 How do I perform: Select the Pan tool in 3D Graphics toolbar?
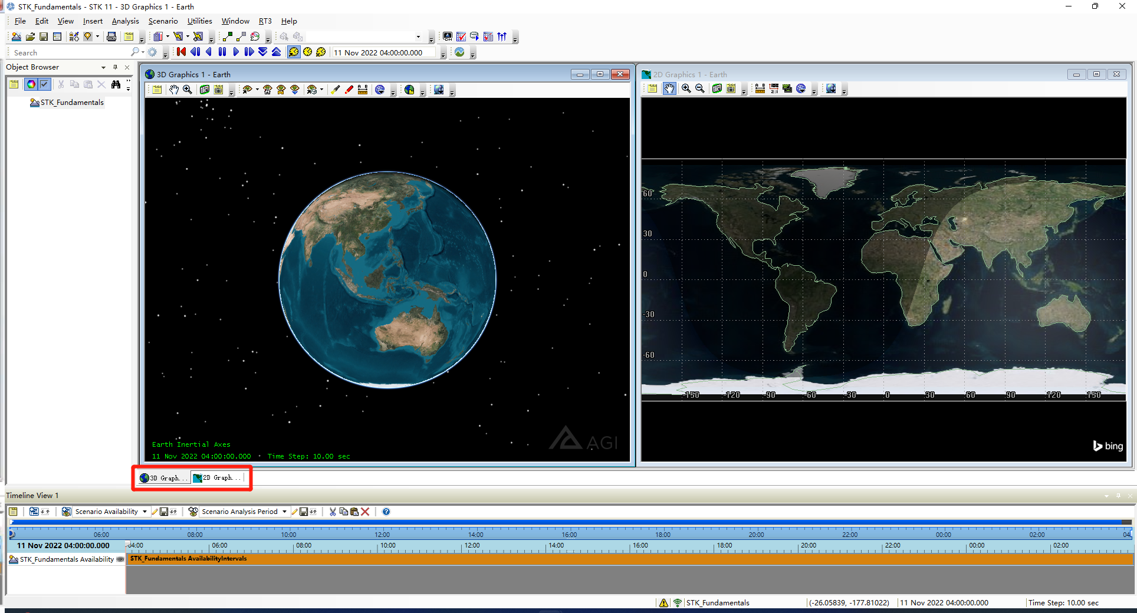click(x=174, y=90)
